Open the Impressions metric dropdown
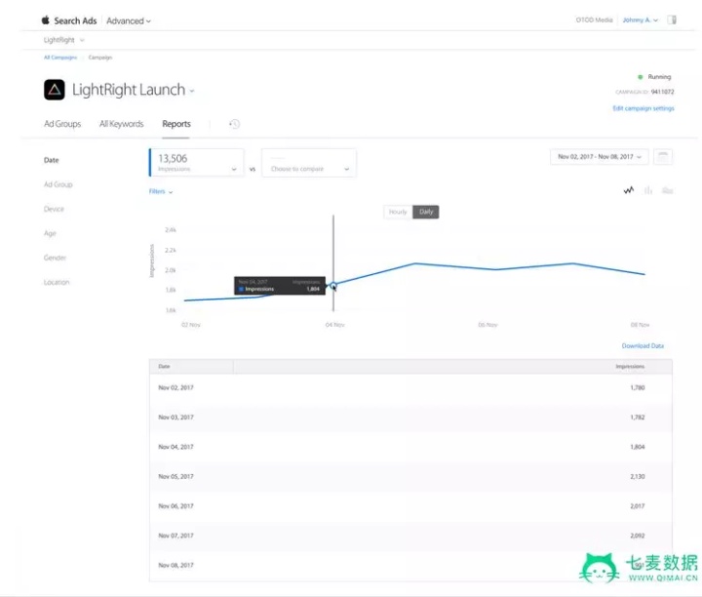Image resolution: width=702 pixels, height=597 pixels. pos(197,163)
